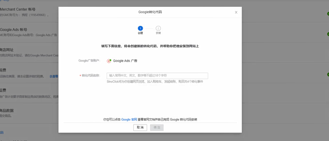
Task: Focus the 转化代码名称 input field
Action: (x=157, y=76)
